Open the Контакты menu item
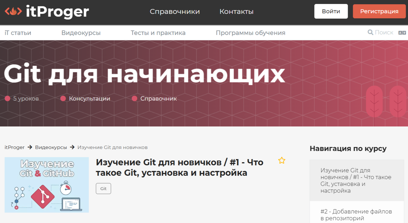Image resolution: width=408 pixels, height=223 pixels. [x=236, y=12]
